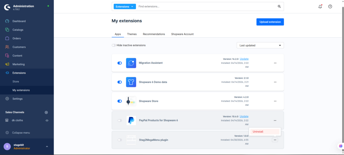Click the Migration Assistant name text

pos(151,63)
